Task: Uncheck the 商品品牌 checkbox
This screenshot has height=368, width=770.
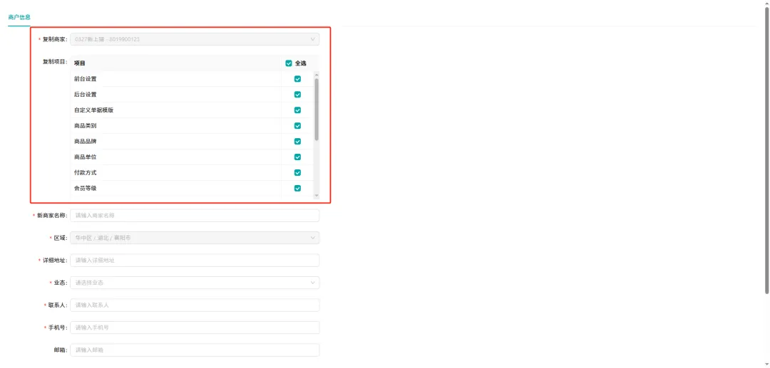Action: [297, 142]
